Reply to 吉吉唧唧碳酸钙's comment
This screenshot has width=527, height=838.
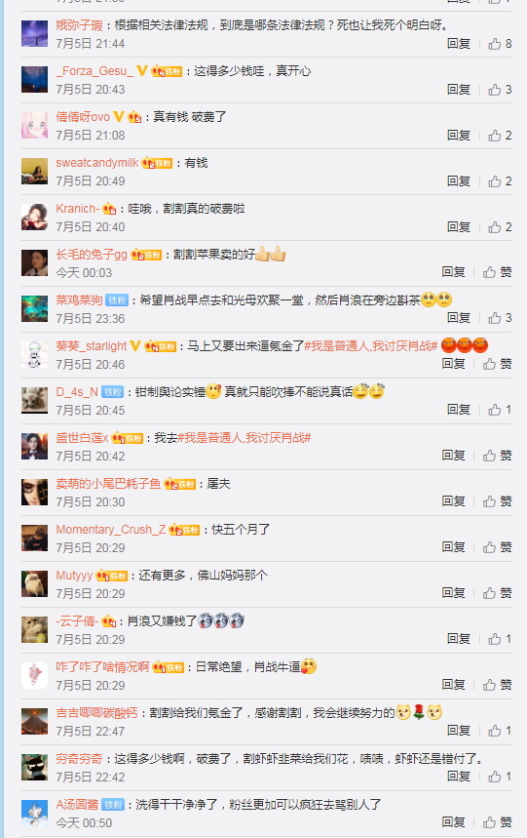(x=459, y=731)
